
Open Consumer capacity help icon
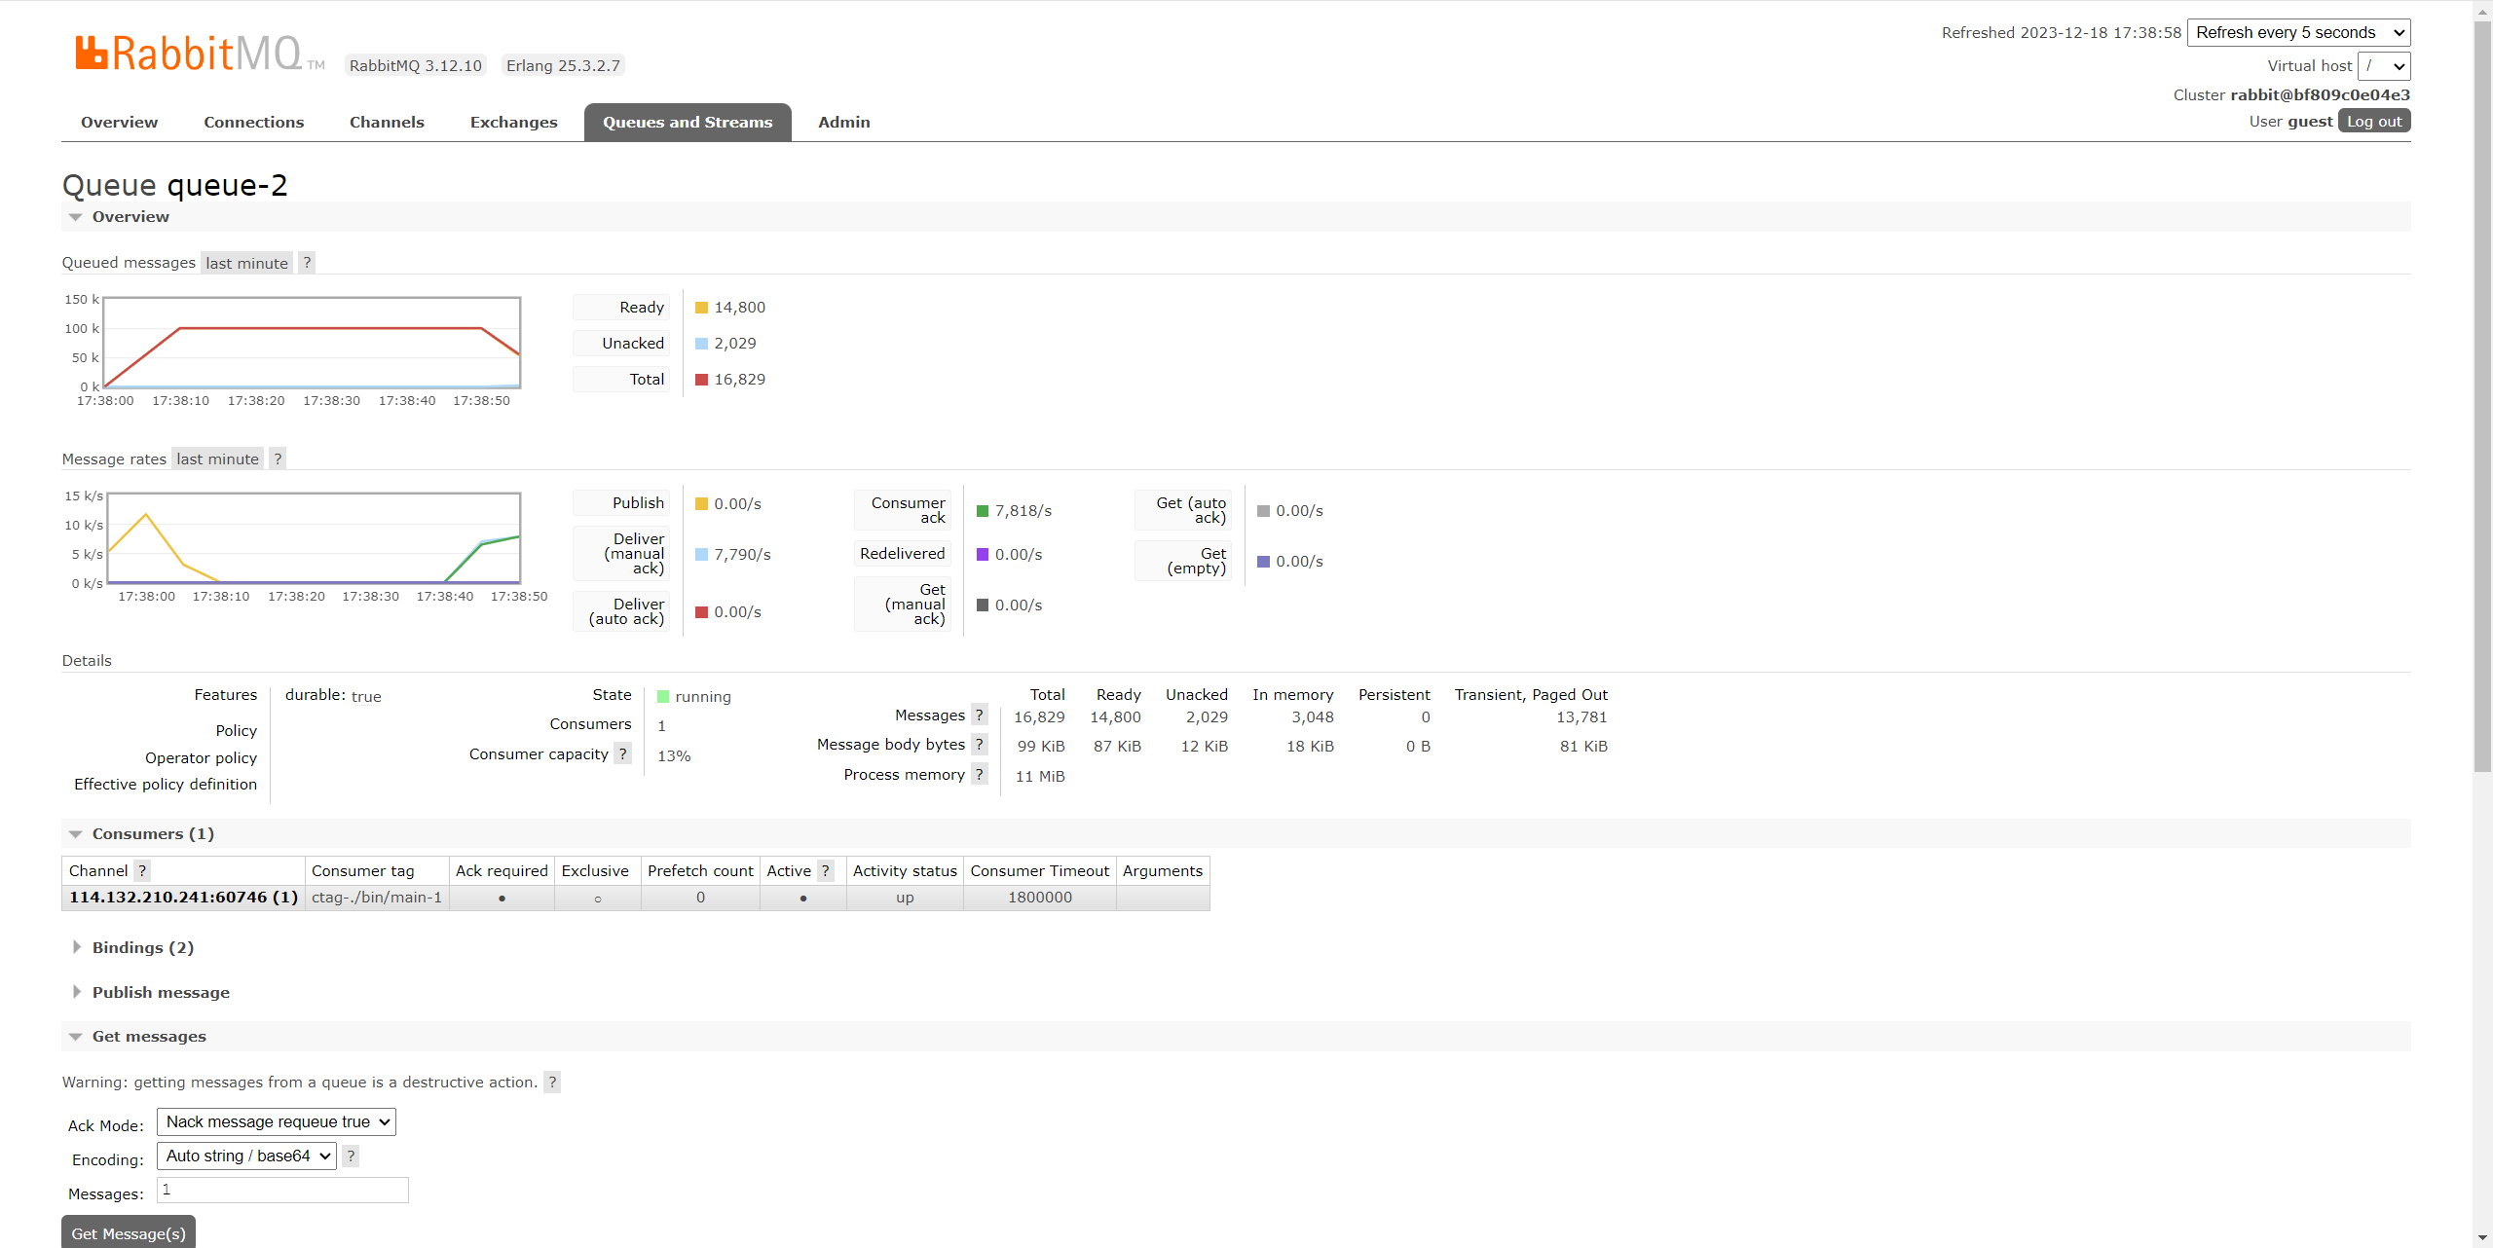(x=623, y=753)
